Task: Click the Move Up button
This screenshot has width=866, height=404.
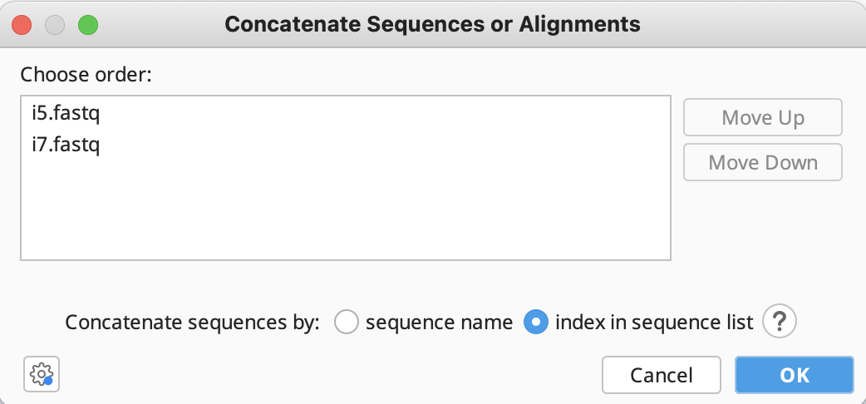Action: click(x=763, y=117)
